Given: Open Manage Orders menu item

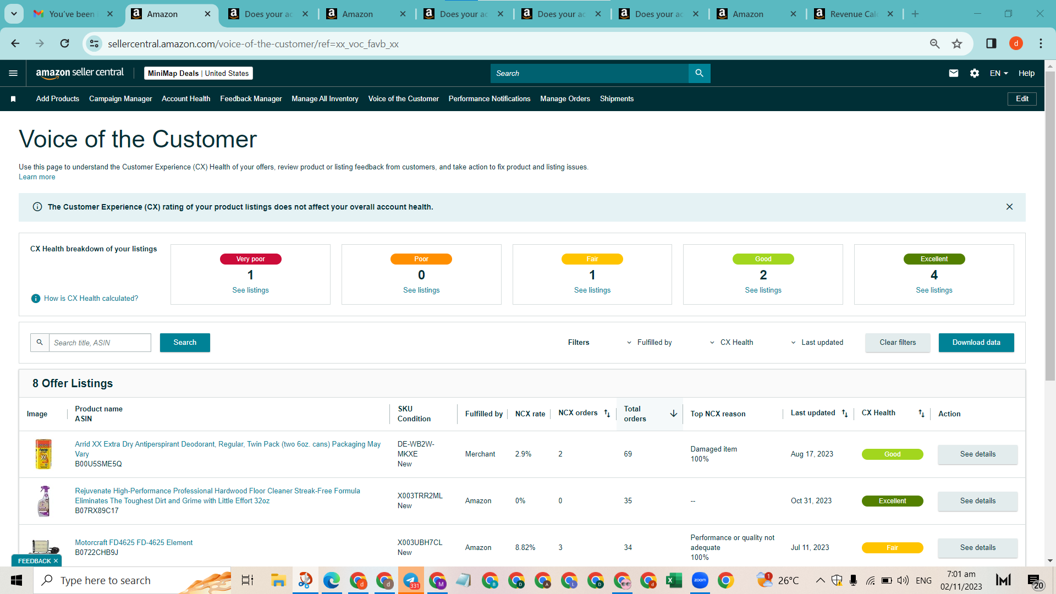Looking at the screenshot, I should point(565,99).
